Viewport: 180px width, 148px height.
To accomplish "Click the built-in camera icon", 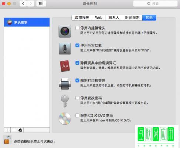I will [x=65, y=31].
